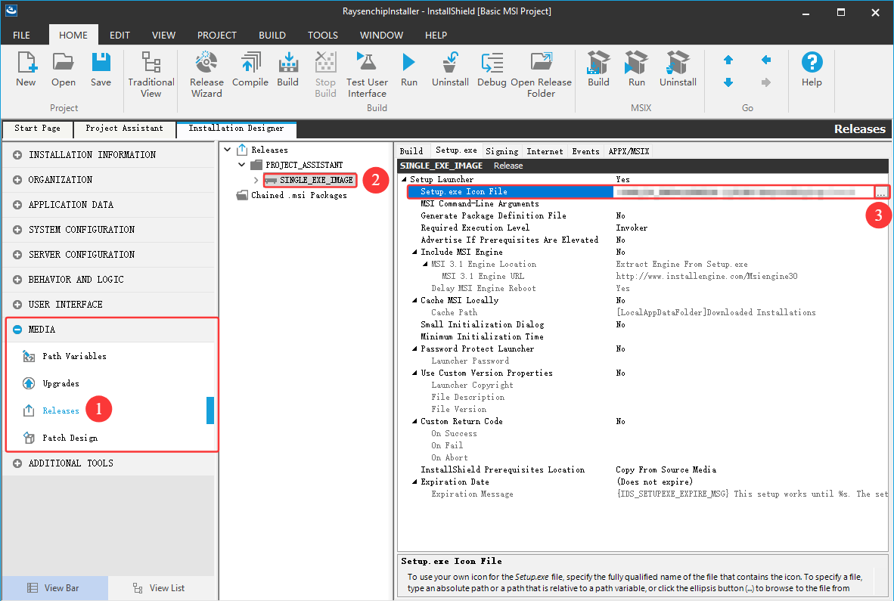This screenshot has height=601, width=894.
Task: Collapse Expiration Date group
Action: (414, 482)
